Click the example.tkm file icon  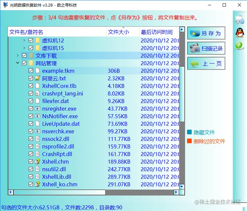point(38,70)
